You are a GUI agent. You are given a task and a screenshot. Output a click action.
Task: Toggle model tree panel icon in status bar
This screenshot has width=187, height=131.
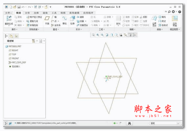point(6,123)
